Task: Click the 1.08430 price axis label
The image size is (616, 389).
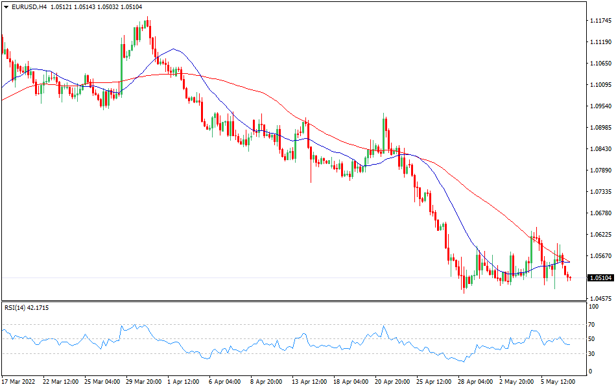Action: (x=600, y=149)
